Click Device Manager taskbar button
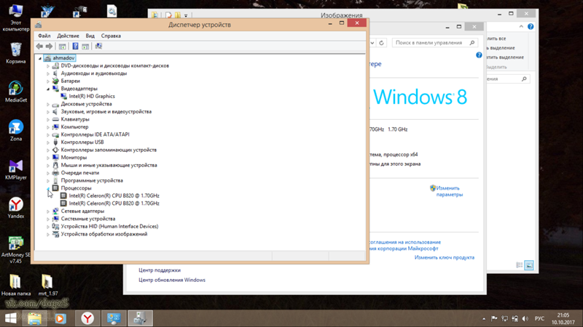 point(140,318)
